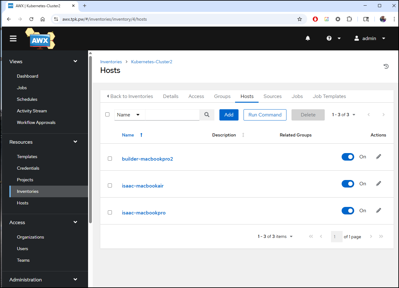Edit the builder-macbookpro2 host with the pencil
Viewport: 399px width, 288px height.
point(379,157)
